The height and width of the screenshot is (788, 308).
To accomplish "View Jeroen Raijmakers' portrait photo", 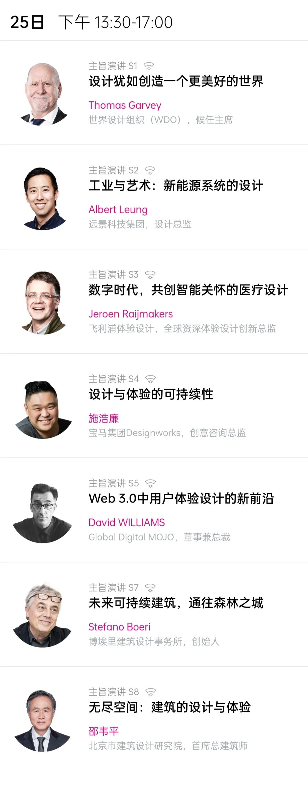I will tap(43, 303).
